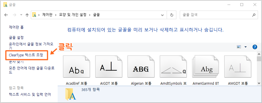Go forward with the right arrow
The image size is (262, 103).
[15, 15]
